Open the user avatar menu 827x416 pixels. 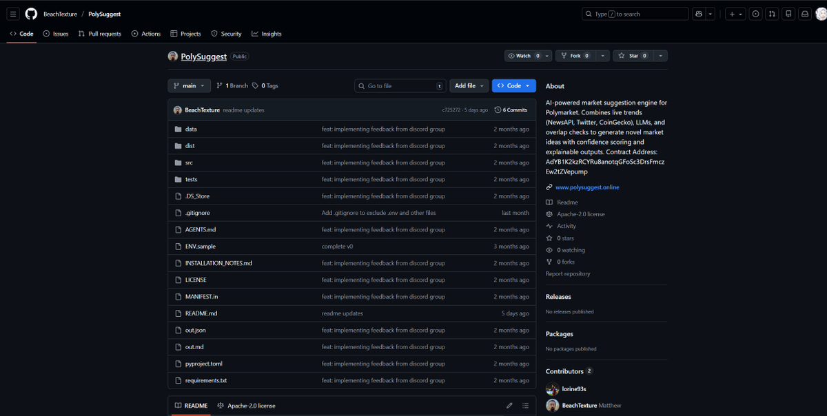click(819, 14)
